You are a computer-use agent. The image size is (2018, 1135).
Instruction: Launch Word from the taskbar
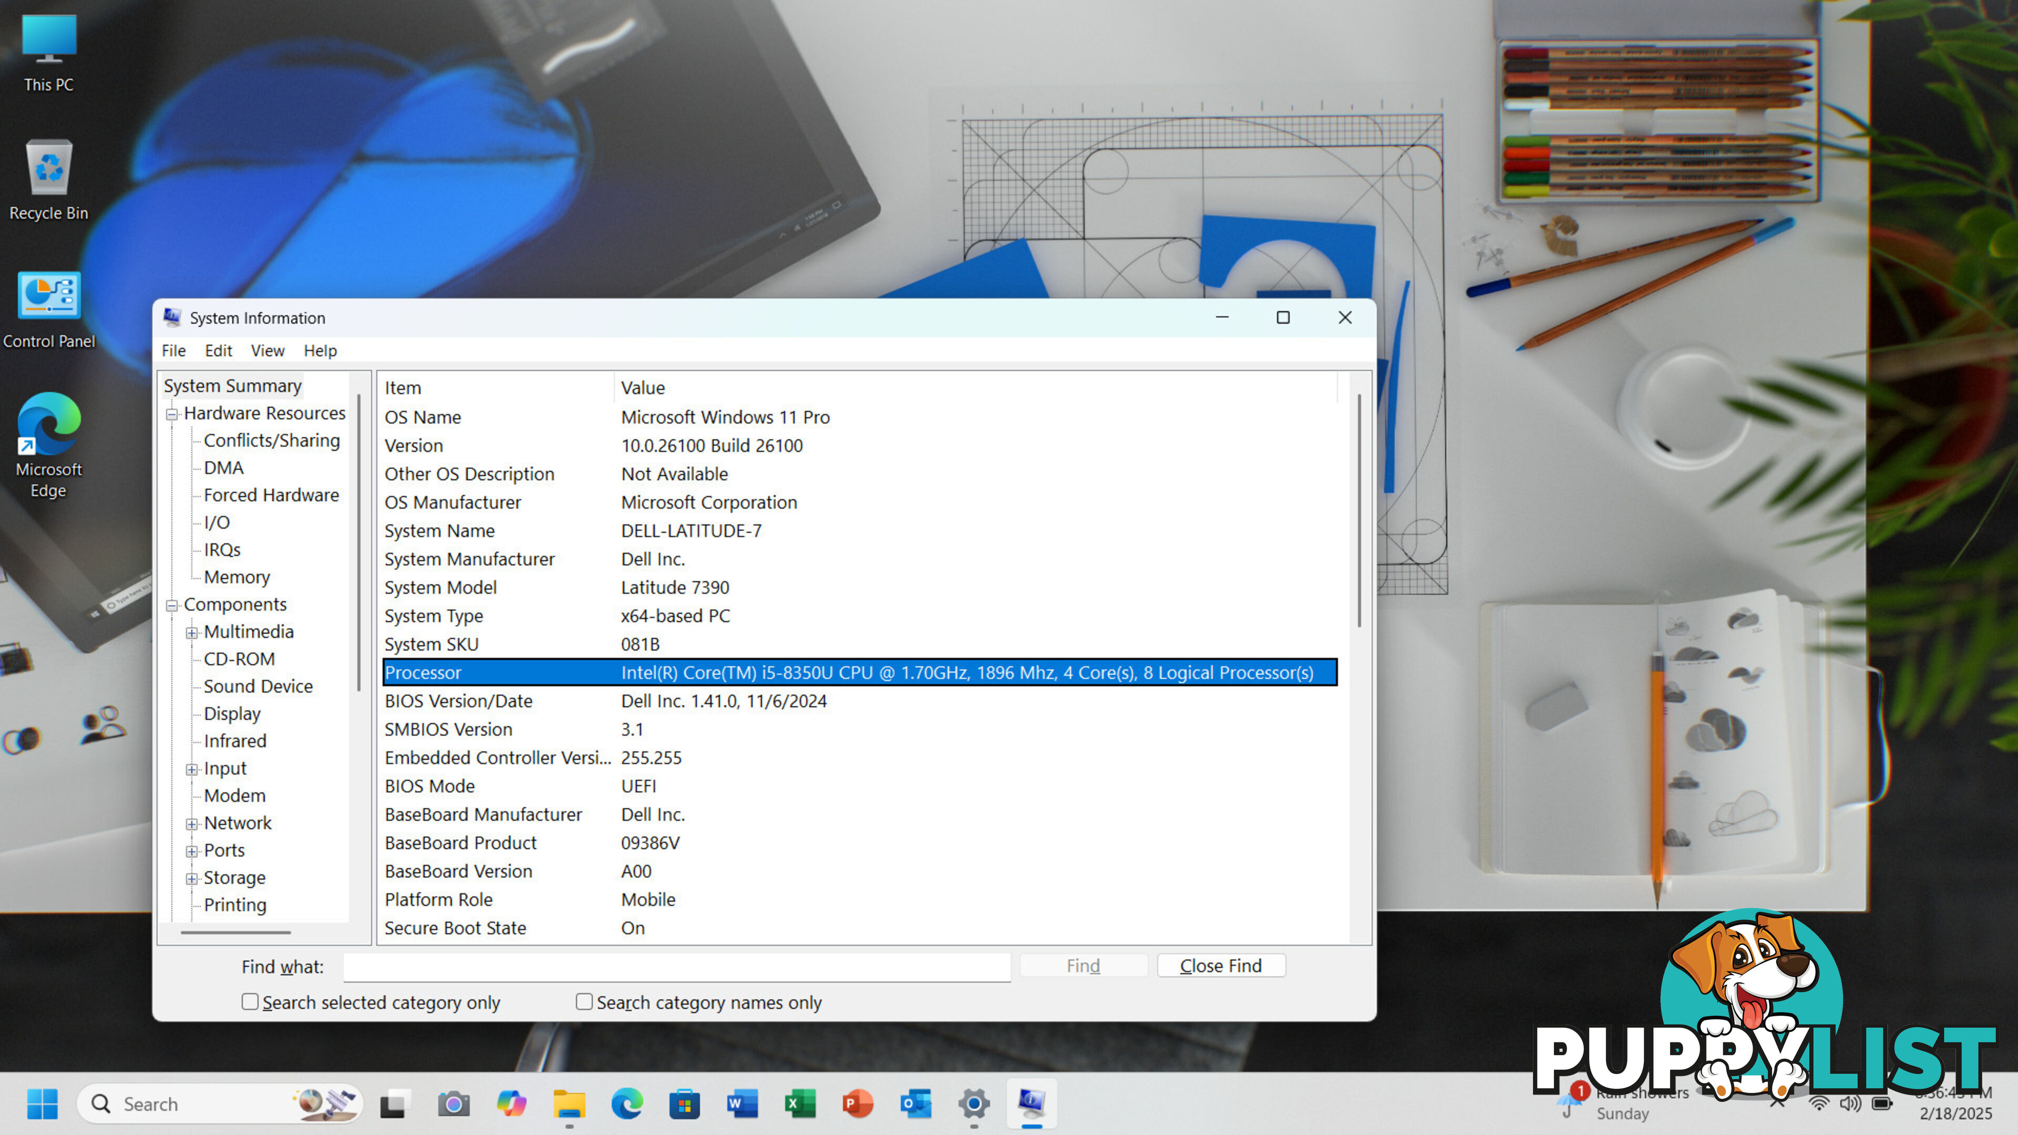(742, 1103)
